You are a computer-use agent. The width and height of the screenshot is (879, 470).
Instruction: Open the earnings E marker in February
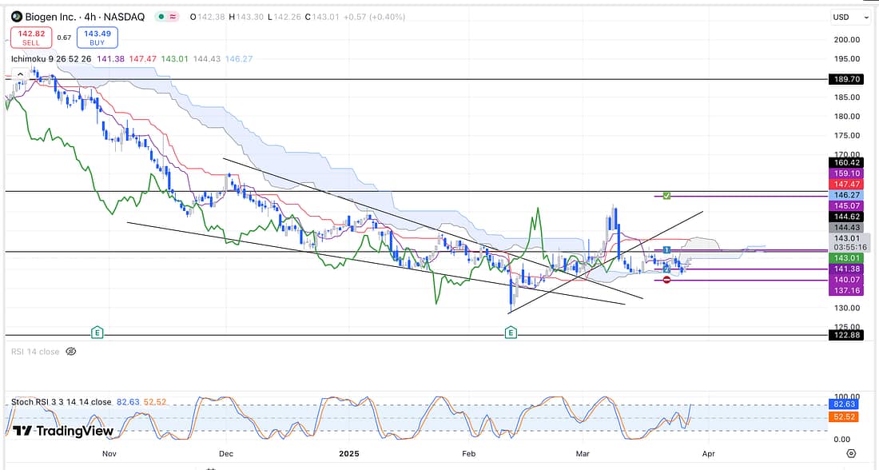coord(510,333)
